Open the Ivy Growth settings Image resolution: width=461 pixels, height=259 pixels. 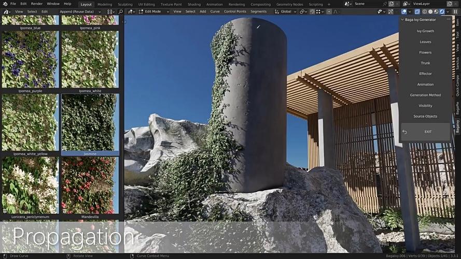425,31
